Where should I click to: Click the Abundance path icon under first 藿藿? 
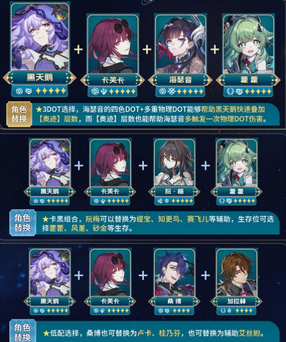(230, 92)
